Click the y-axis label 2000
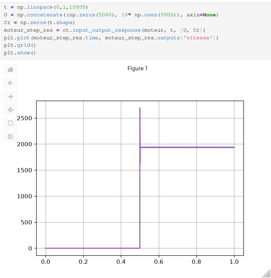This screenshot has width=271, height=278. [x=25, y=144]
